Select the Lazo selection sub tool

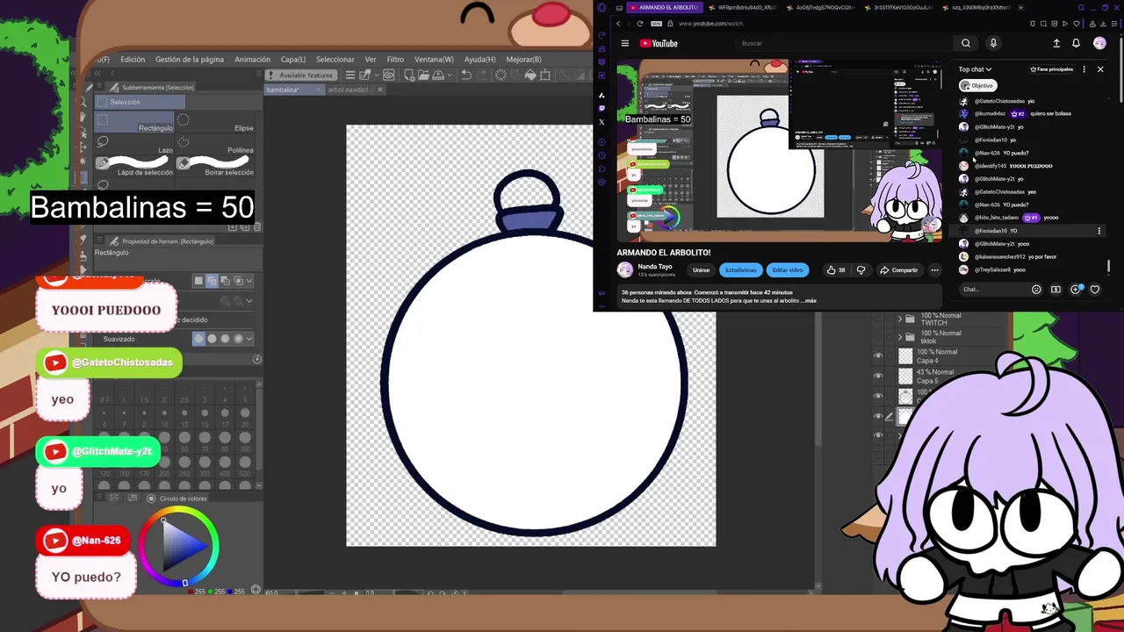(x=135, y=145)
